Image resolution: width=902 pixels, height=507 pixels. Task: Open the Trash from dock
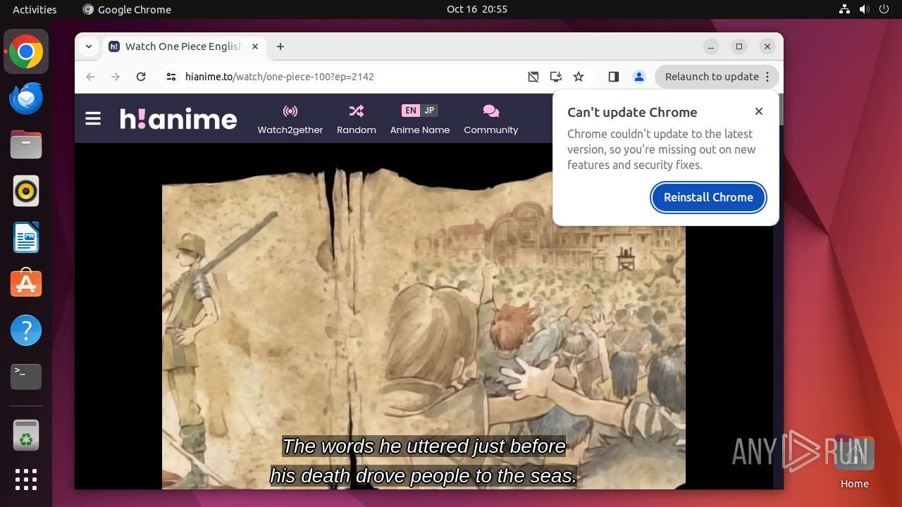26,435
